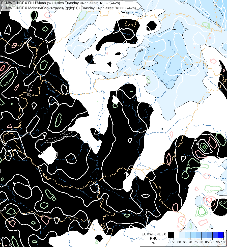Click the legend value 95

[218, 242]
